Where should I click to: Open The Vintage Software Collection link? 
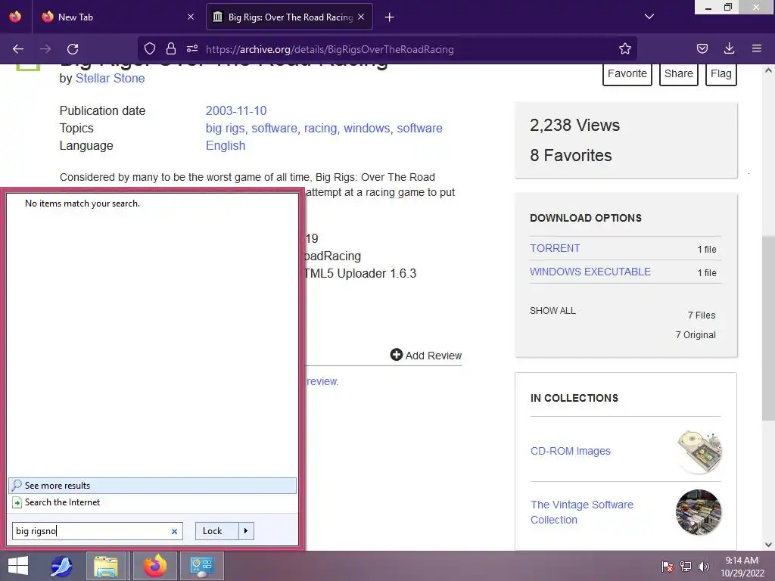tap(582, 512)
